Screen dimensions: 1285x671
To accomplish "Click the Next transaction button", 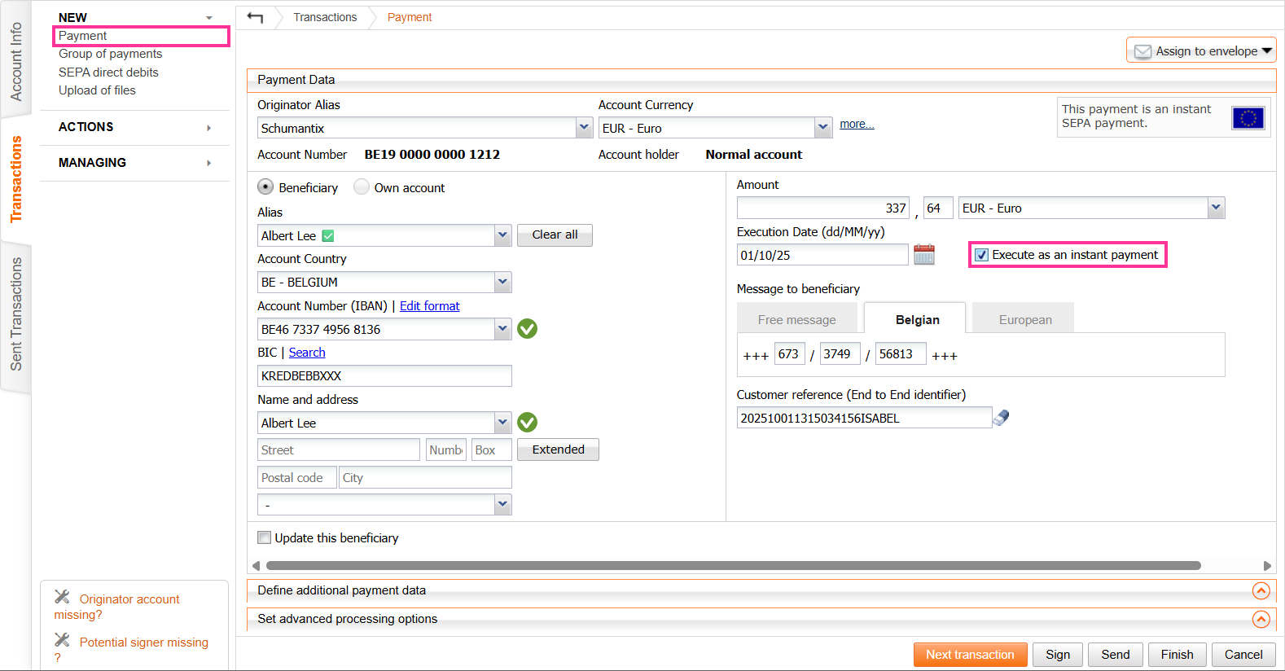I will coord(970,655).
